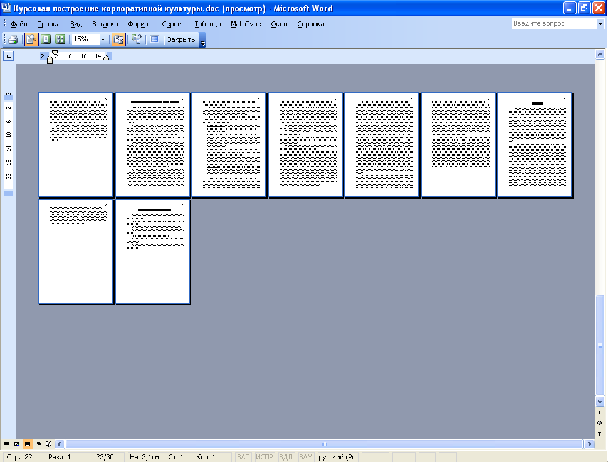Screen dimensions: 608x462
Task: Toggle ВДЛ extend selection indicator
Action: coord(286,457)
